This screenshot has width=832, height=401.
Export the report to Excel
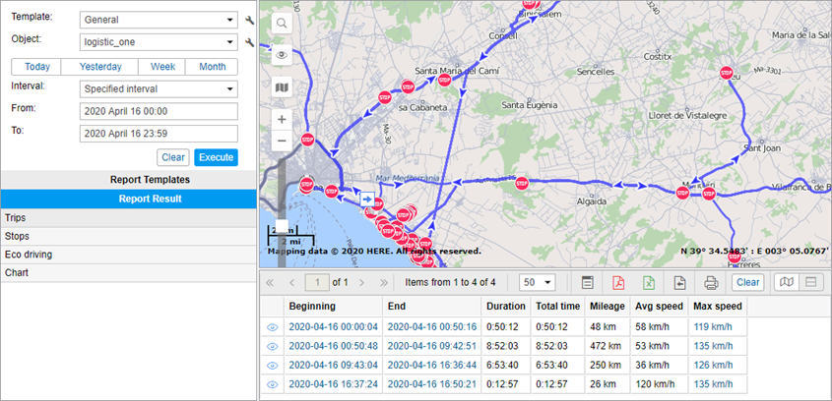[x=649, y=282]
